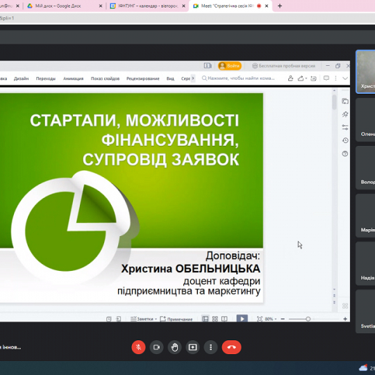Click the clock icon in status bar
This screenshot has height=375, width=375.
pos(109,319)
